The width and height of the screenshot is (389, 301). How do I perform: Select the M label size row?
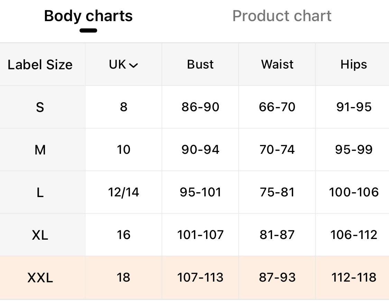click(194, 150)
